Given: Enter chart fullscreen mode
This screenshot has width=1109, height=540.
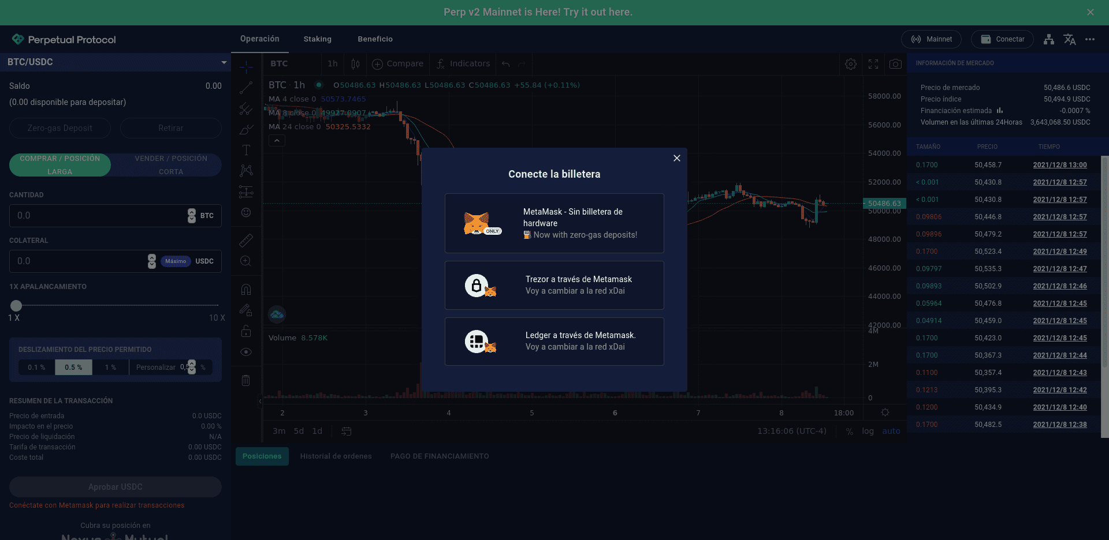Looking at the screenshot, I should tap(873, 64).
